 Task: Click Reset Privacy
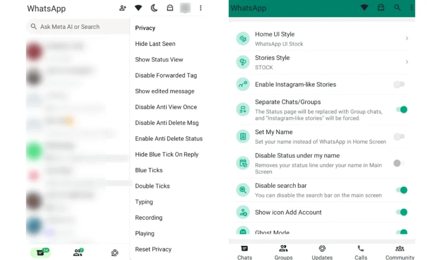tap(153, 250)
